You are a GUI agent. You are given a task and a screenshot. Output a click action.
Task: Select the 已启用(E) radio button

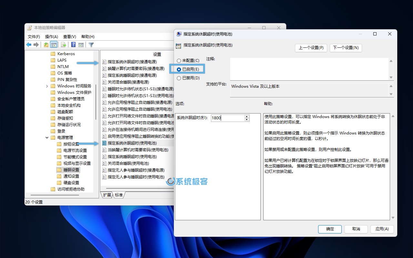pos(179,69)
